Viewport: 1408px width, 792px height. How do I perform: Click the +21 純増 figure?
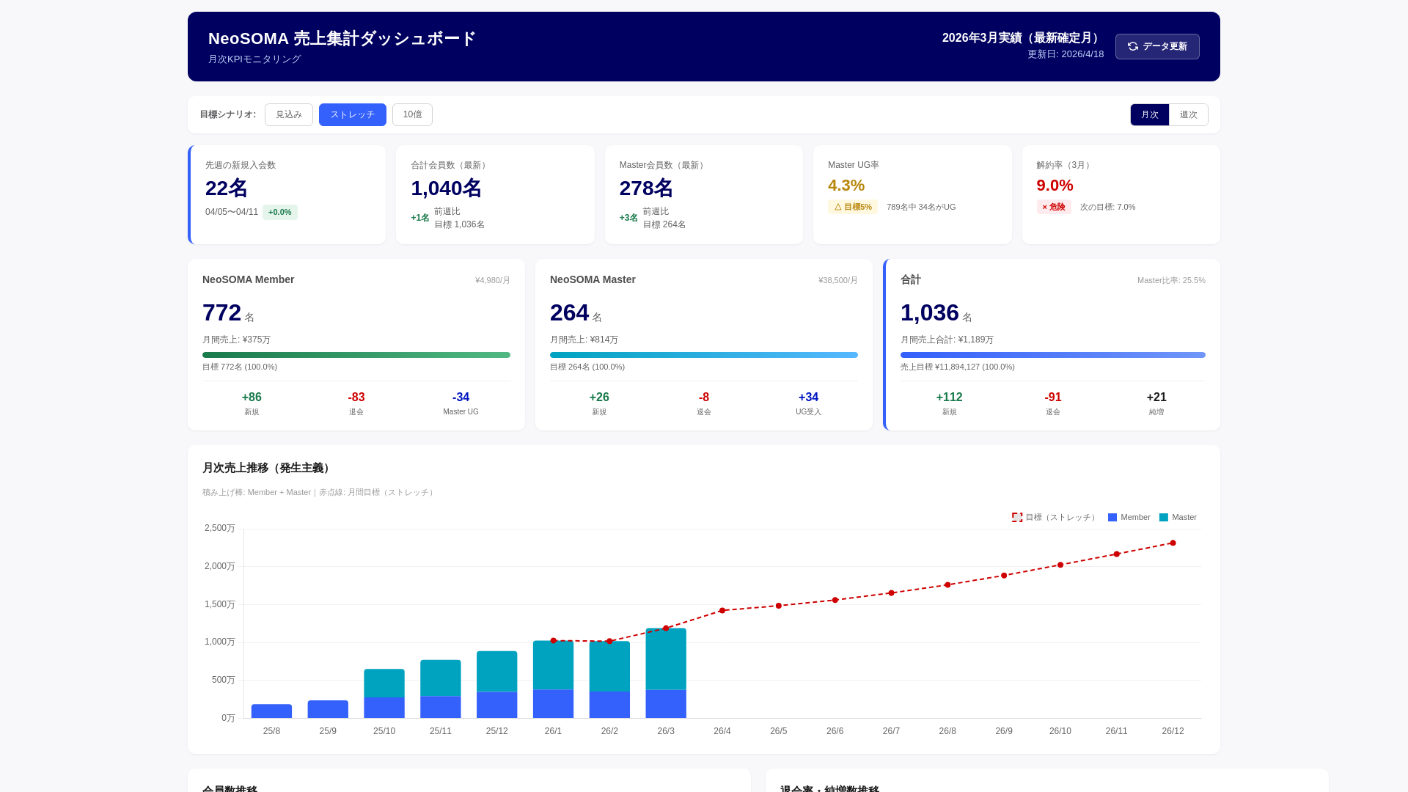(1156, 403)
